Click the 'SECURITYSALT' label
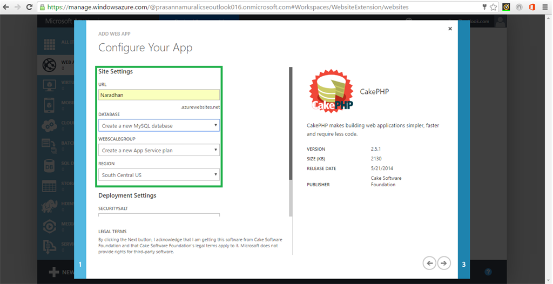The image size is (553, 284). tap(113, 208)
